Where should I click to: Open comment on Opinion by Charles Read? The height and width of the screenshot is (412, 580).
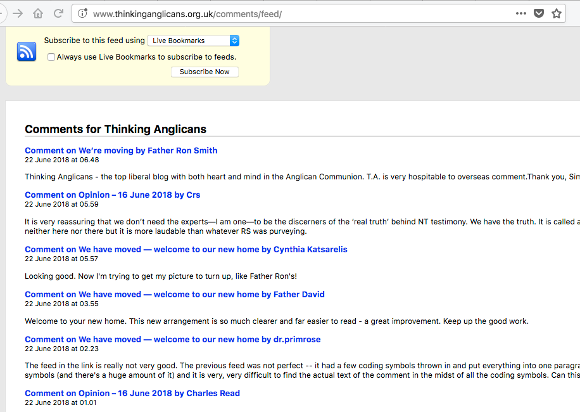[x=132, y=394]
